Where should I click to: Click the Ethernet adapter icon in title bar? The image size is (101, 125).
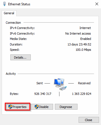coord(4,4)
